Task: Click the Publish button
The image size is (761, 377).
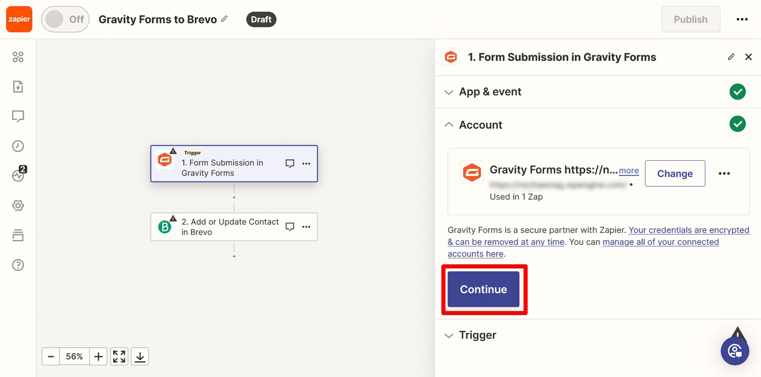Action: pyautogui.click(x=690, y=19)
